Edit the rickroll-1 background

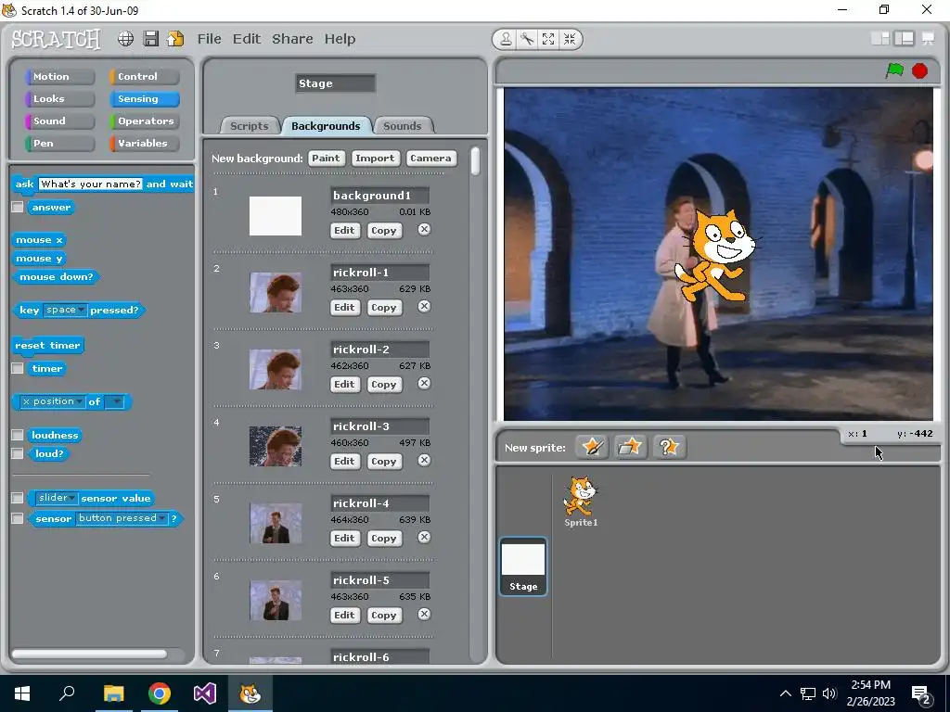point(345,307)
